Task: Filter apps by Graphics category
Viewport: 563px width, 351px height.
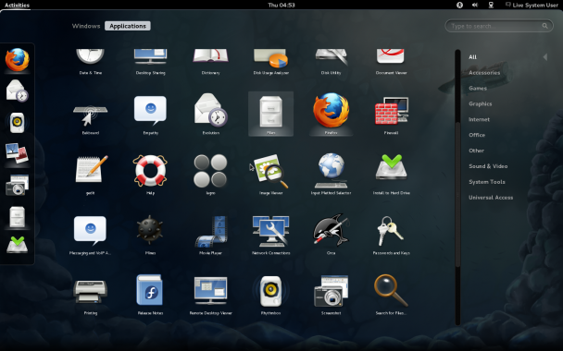Action: tap(480, 103)
